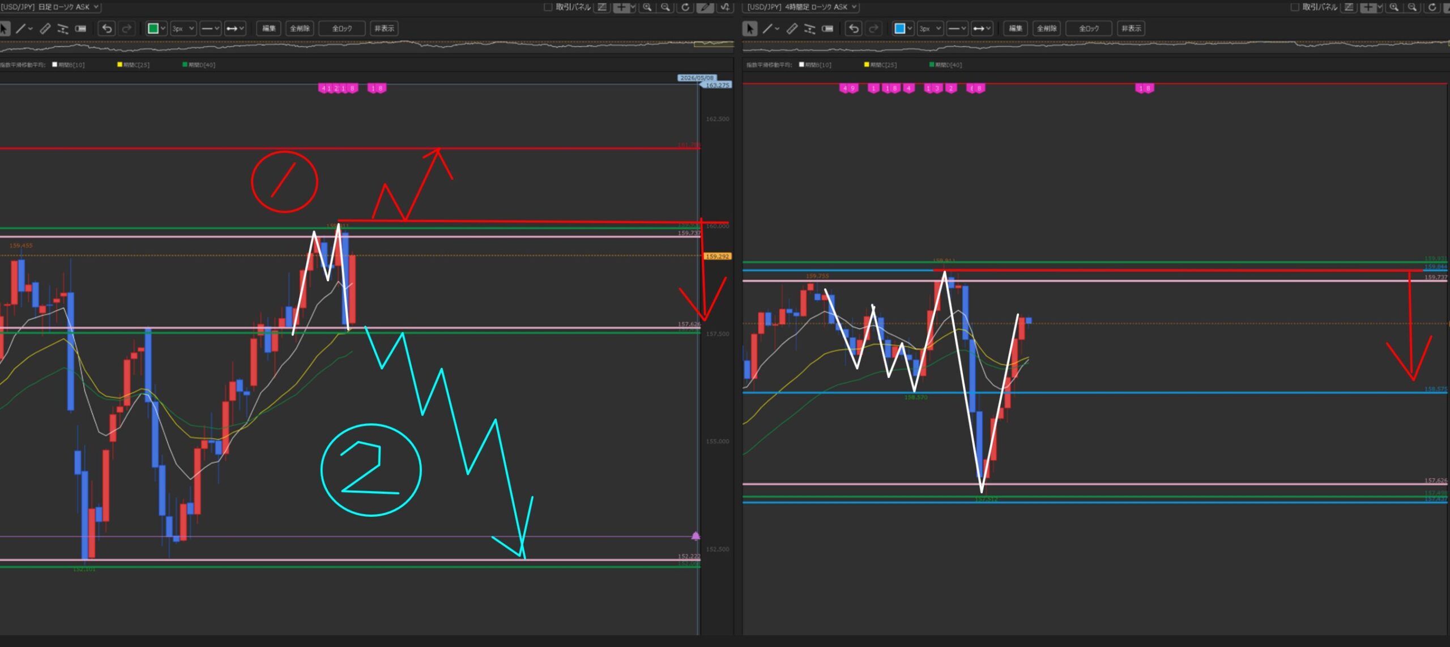Select the ruler measure tool in daily chart

coord(45,28)
